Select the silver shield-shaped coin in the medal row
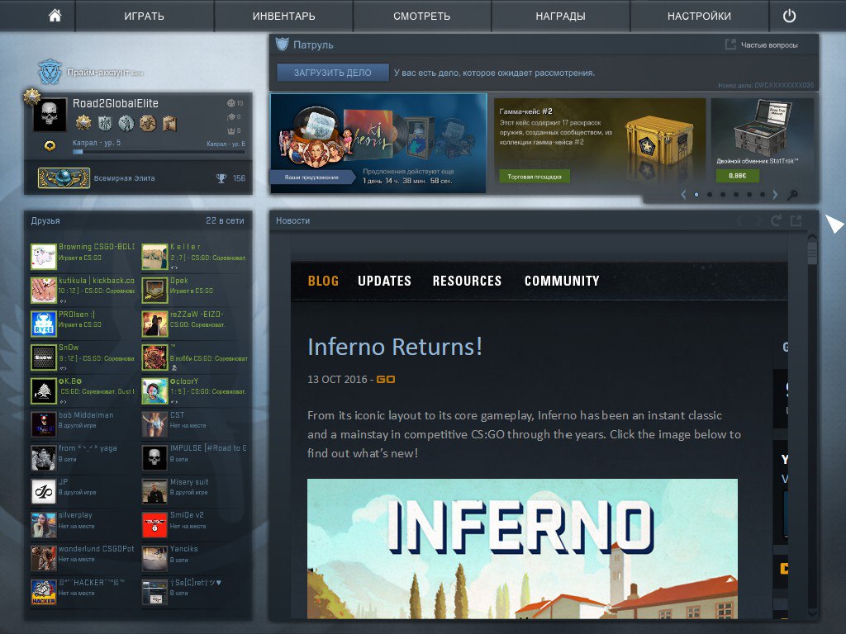The width and height of the screenshot is (846, 634). tap(105, 124)
